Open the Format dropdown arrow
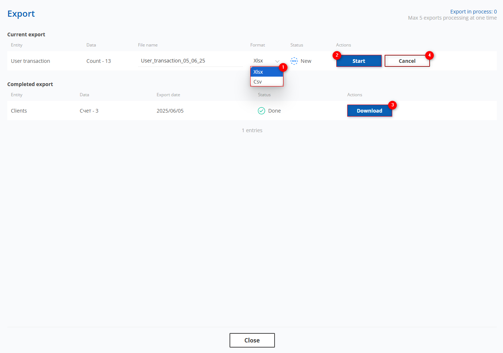 [277, 61]
